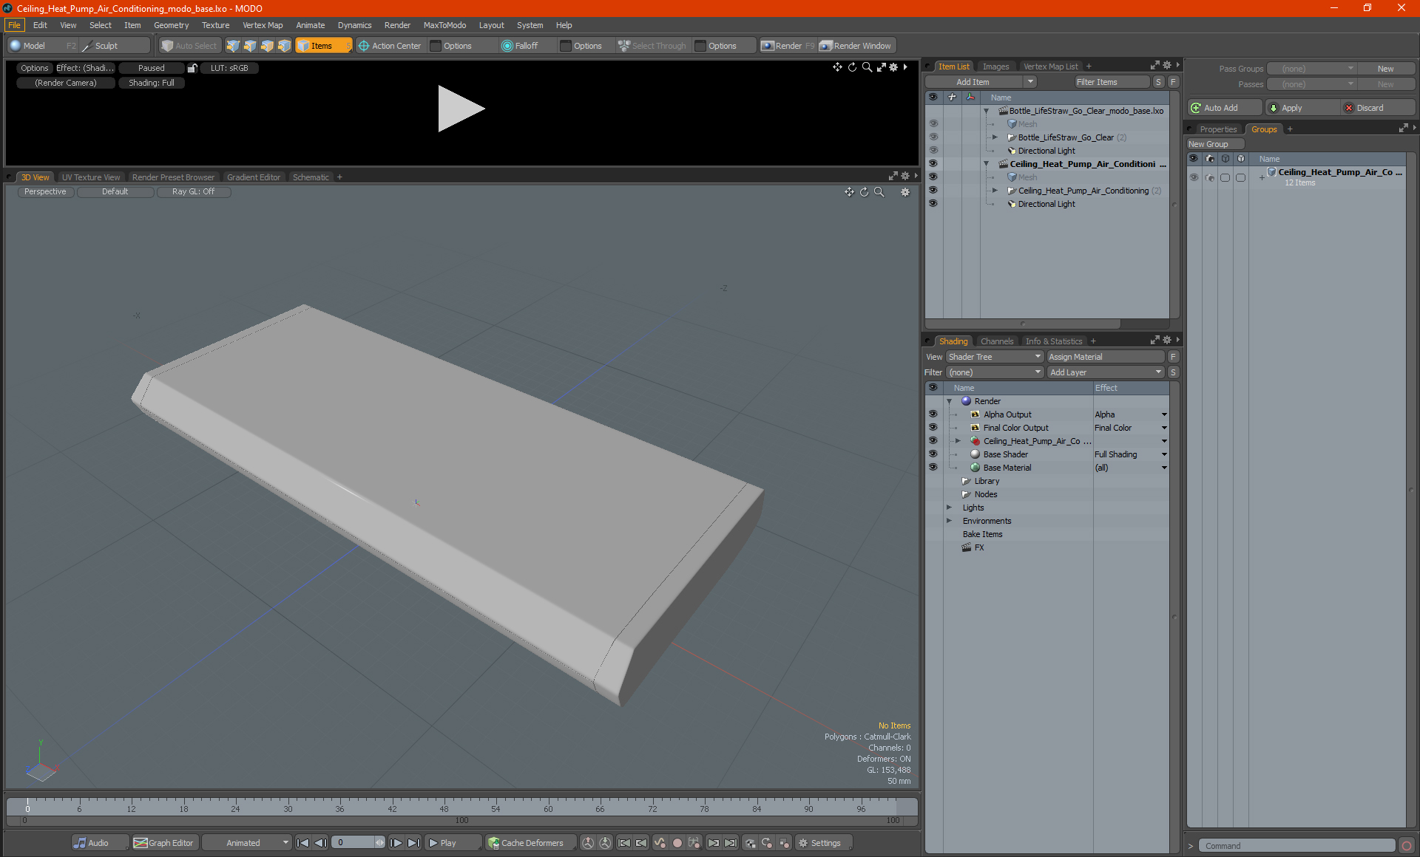Expand the Environments entry
The width and height of the screenshot is (1420, 857).
coord(950,521)
